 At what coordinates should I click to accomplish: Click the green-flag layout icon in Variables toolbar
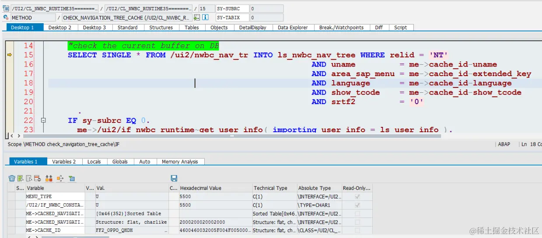(x=72, y=178)
